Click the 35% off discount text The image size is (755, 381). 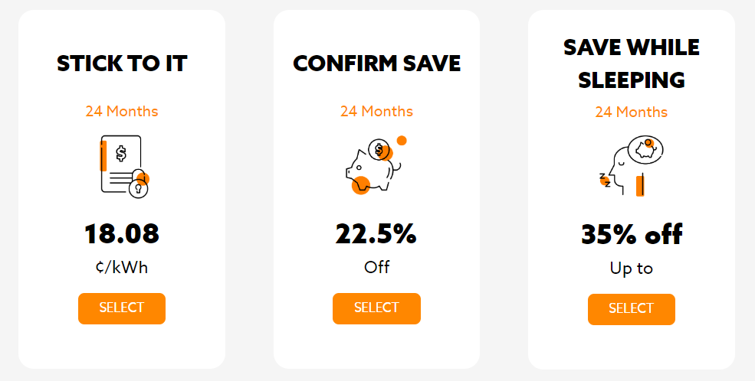click(x=631, y=235)
